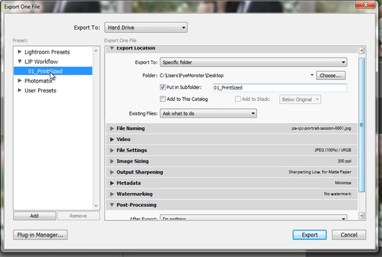Collapse the LJP Workflow preset group
Viewport: 382px width, 257px height.
20,61
